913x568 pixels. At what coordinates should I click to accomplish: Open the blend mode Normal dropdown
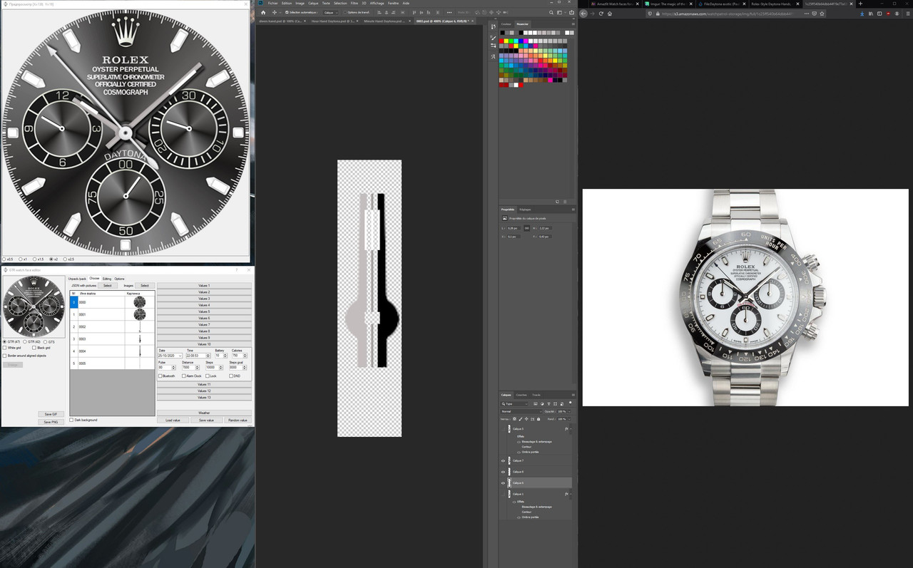click(521, 411)
